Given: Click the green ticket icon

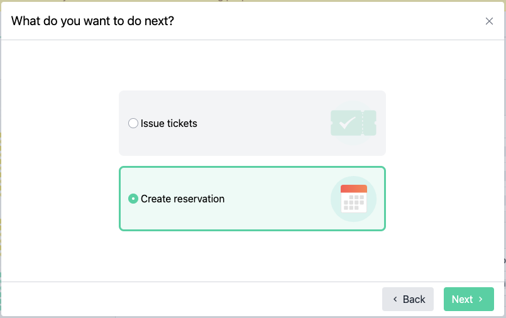Looking at the screenshot, I should coord(353,123).
